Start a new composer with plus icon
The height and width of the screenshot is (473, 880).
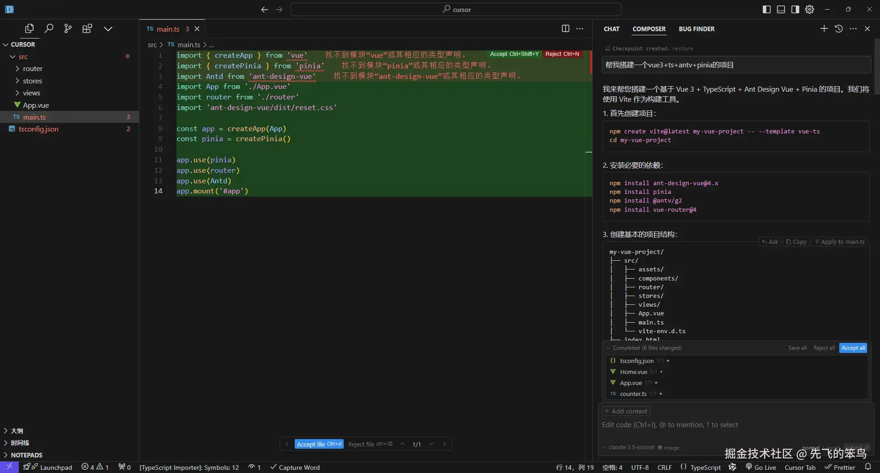click(824, 28)
